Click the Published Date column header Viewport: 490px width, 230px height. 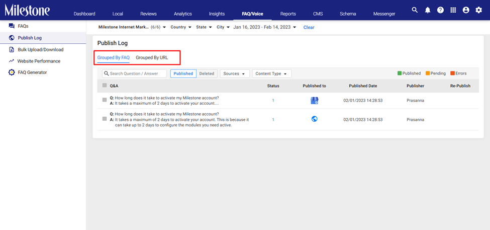point(363,86)
